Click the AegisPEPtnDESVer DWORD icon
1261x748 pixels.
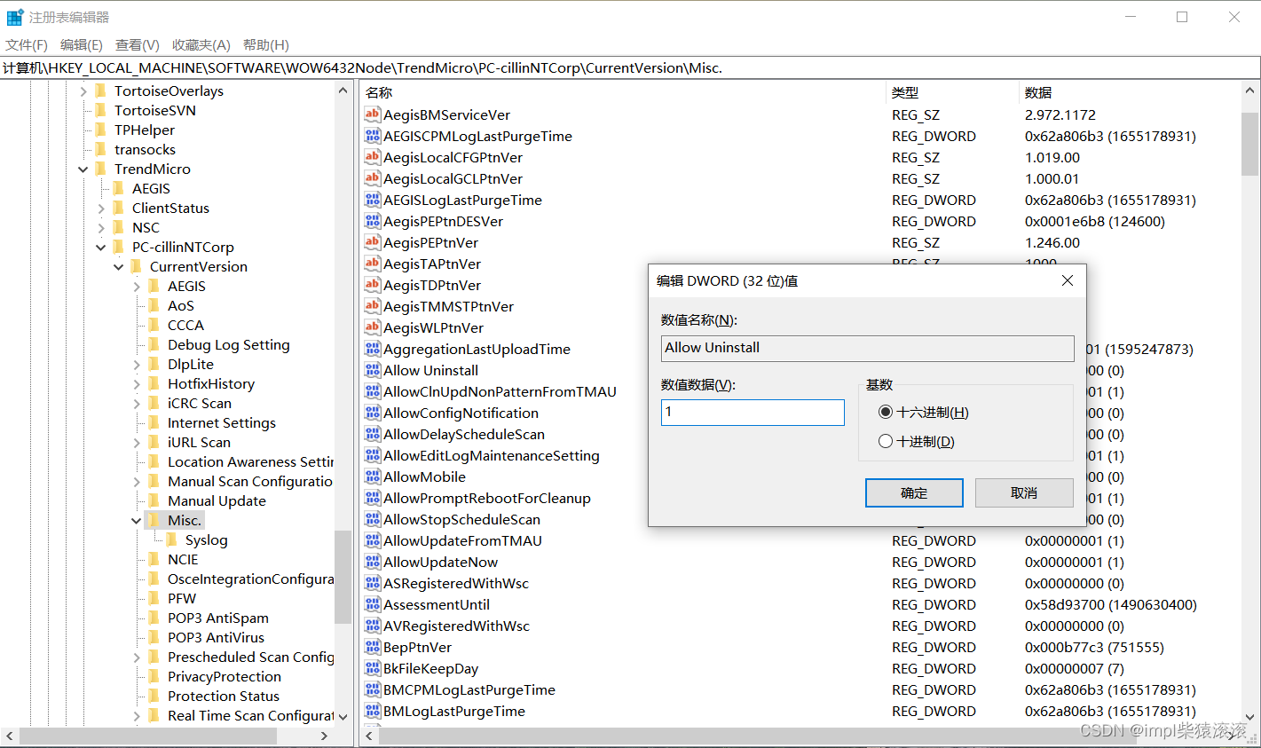(x=373, y=221)
